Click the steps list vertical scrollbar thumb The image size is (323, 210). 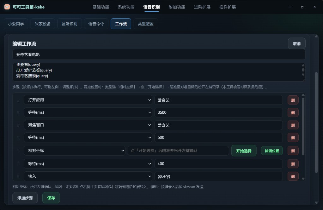[303, 126]
